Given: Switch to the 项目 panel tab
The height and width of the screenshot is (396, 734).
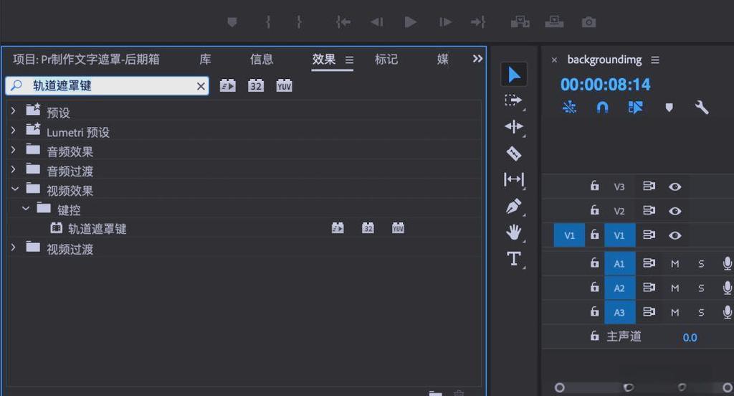Looking at the screenshot, I should pos(86,59).
